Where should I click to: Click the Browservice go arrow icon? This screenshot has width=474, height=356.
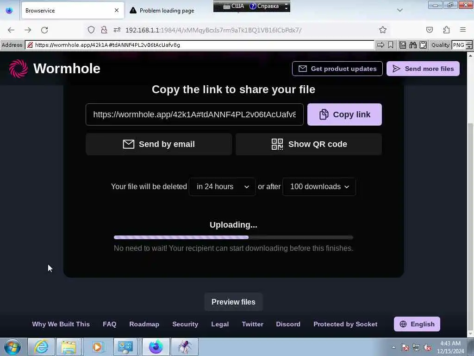[380, 45]
